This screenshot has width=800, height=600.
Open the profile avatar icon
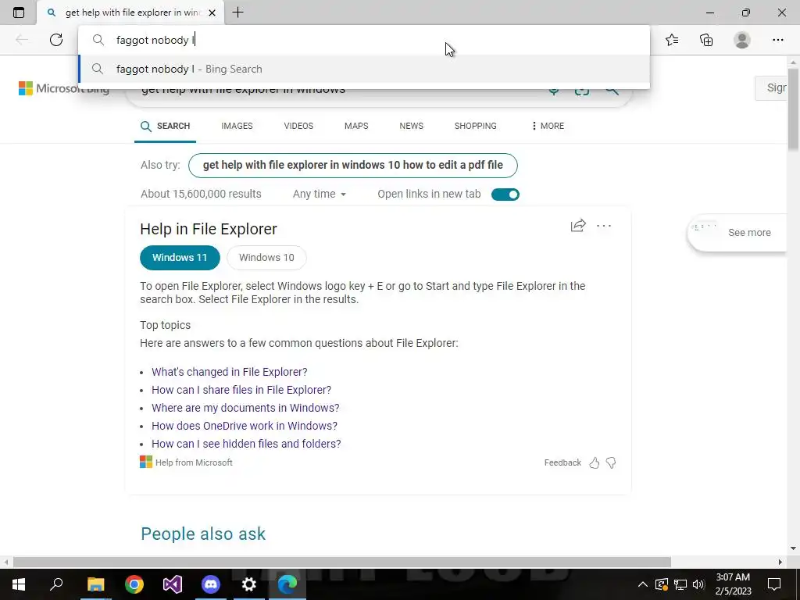tap(742, 40)
